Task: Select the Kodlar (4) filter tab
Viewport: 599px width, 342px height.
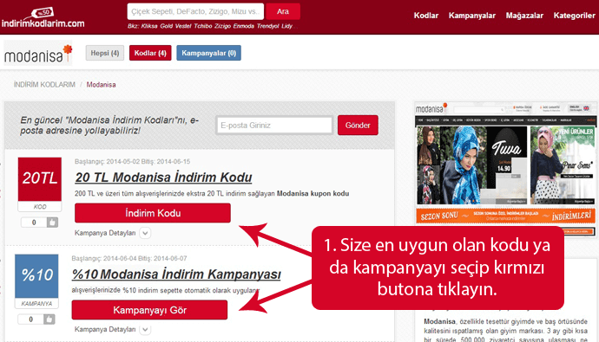Action: point(150,53)
